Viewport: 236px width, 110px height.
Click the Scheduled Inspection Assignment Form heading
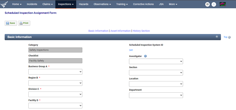[31, 13]
